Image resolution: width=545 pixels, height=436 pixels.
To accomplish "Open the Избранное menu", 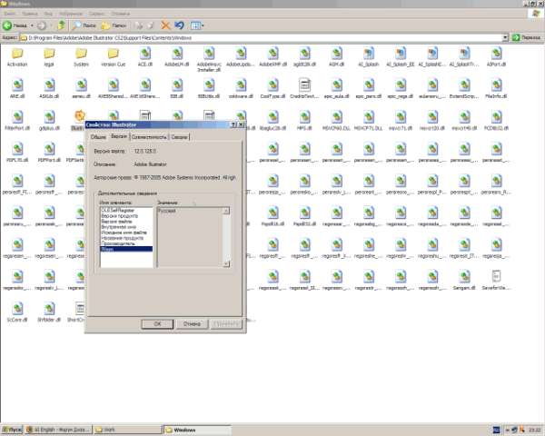I will point(71,14).
